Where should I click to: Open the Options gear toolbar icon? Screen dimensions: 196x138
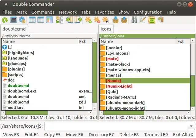[22, 20]
